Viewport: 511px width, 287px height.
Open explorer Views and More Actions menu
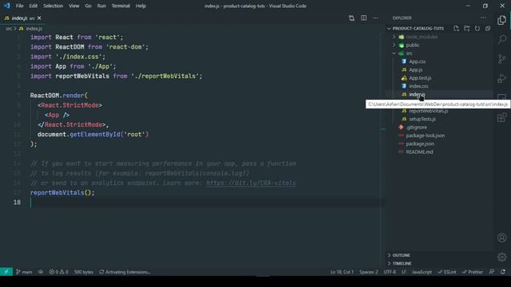[483, 18]
